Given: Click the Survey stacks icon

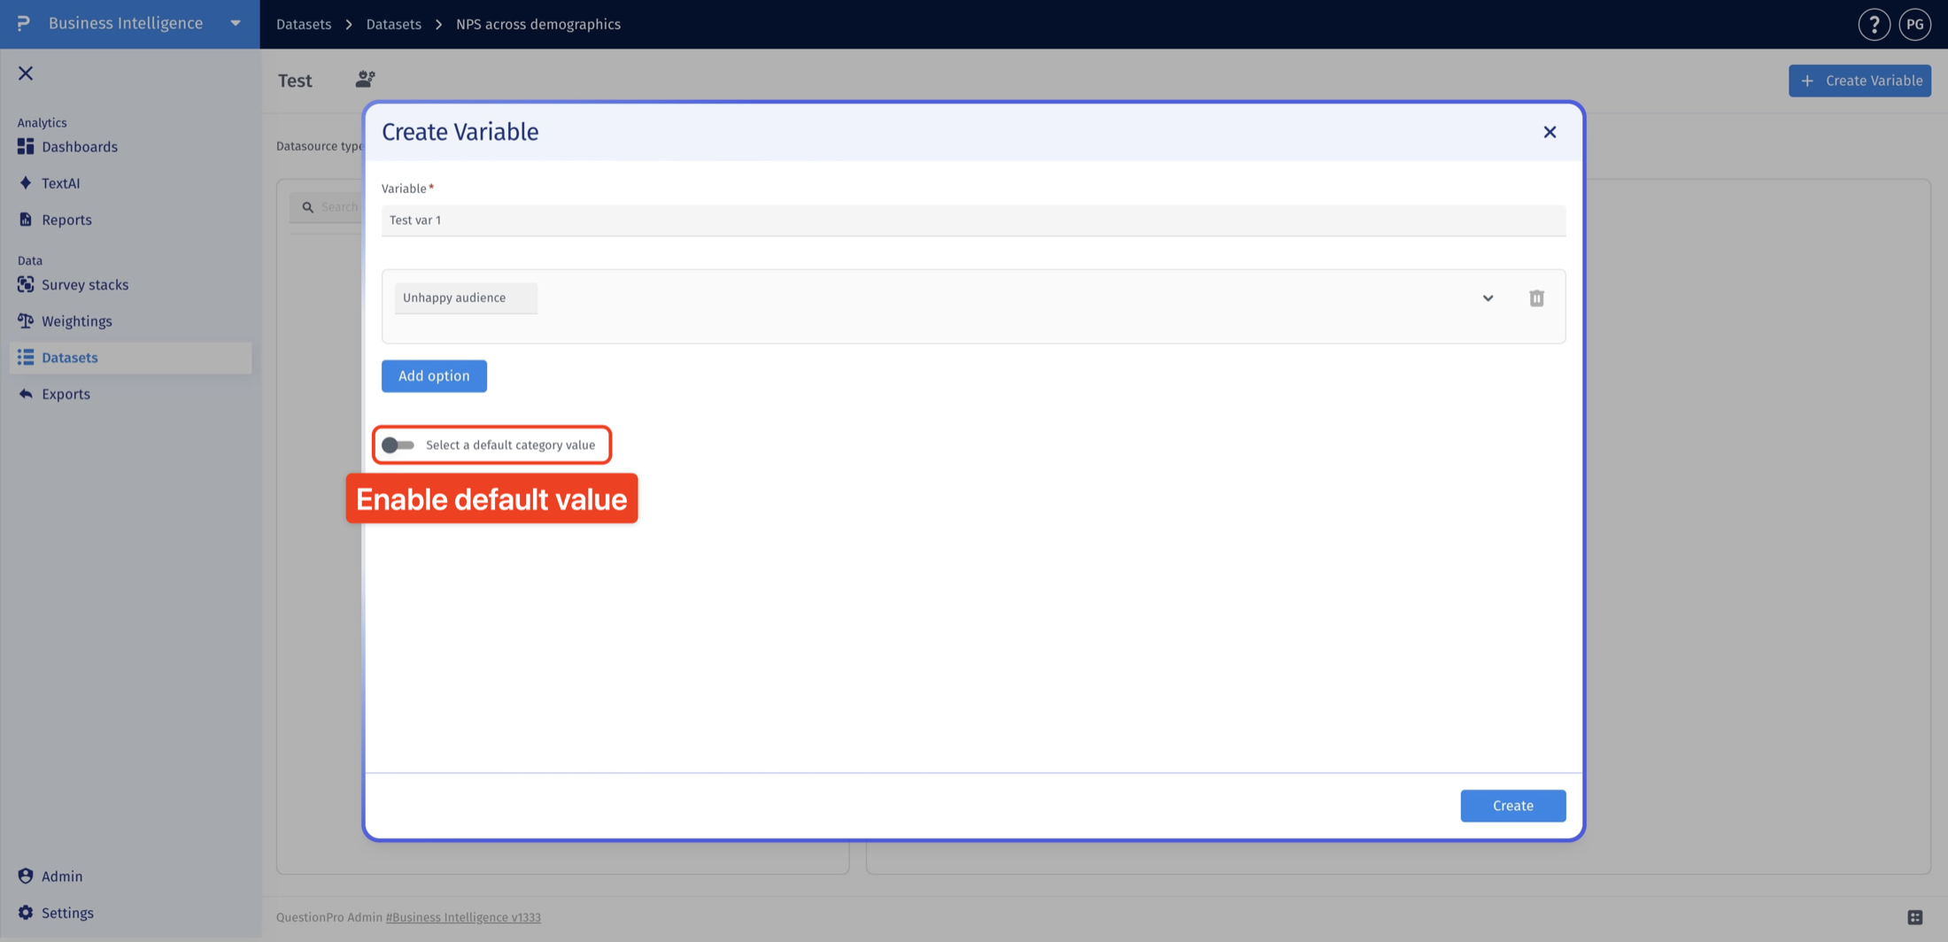Looking at the screenshot, I should click(26, 284).
